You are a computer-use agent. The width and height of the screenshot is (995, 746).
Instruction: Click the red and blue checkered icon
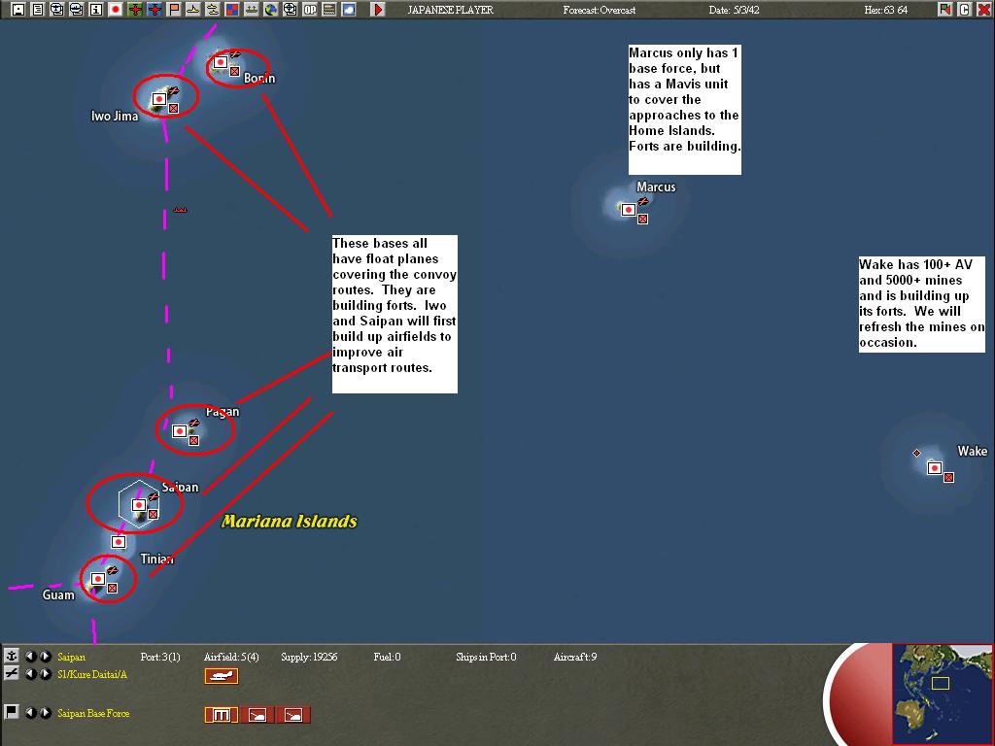click(x=232, y=10)
